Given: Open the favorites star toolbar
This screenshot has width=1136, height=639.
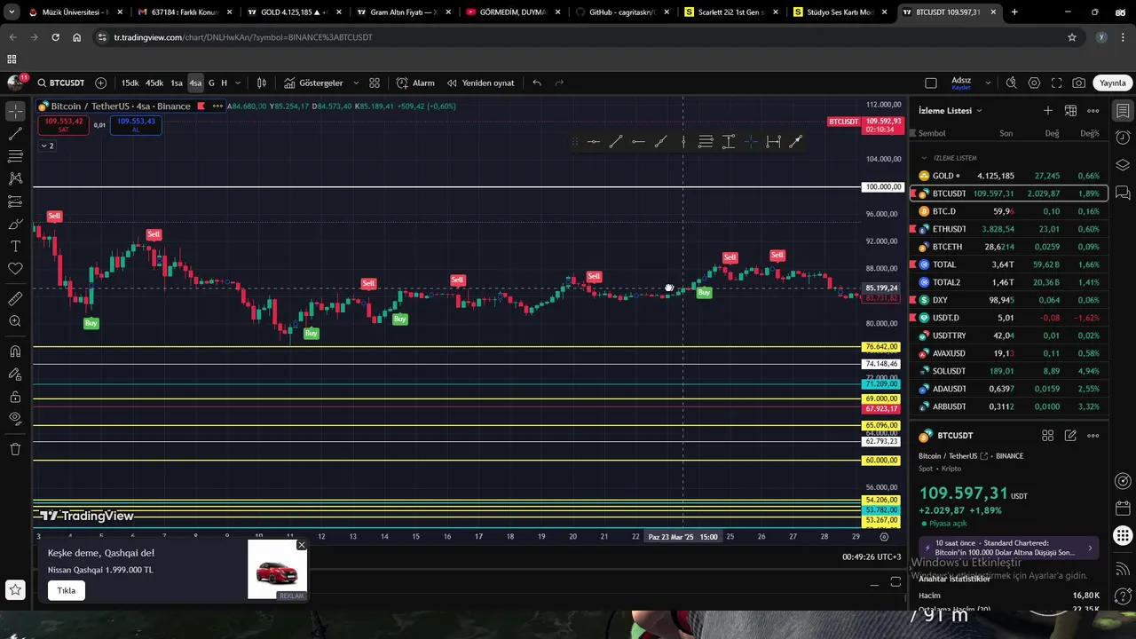Looking at the screenshot, I should point(15,589).
